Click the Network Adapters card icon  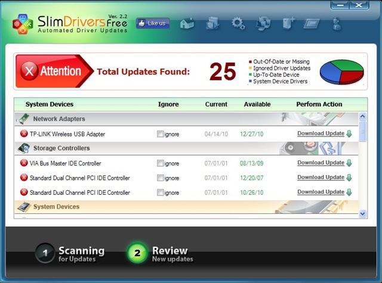pos(23,119)
